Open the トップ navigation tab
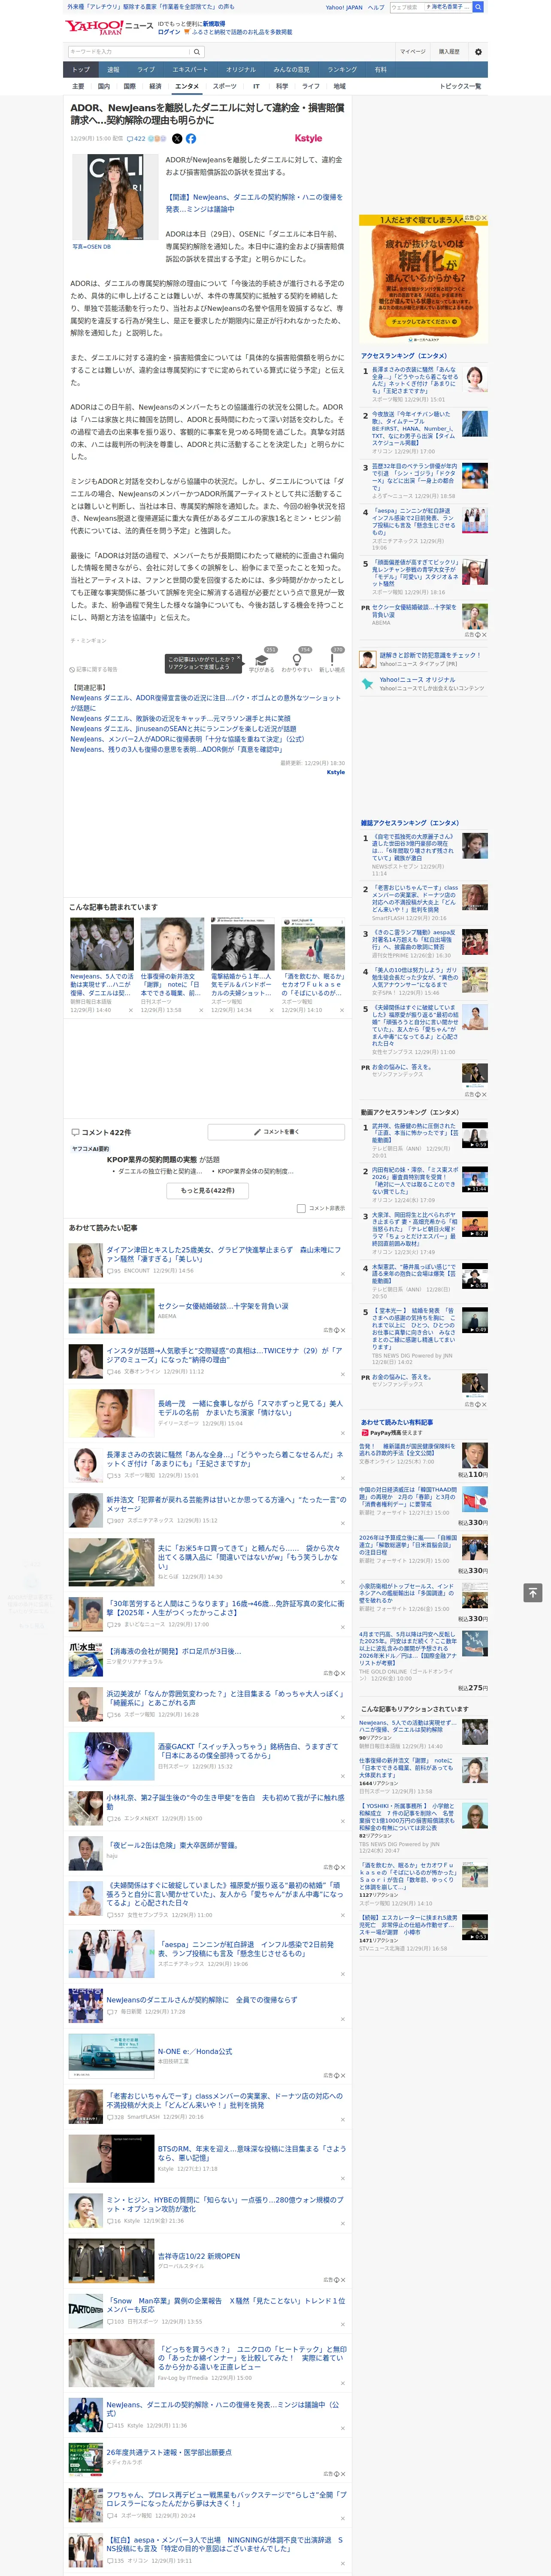 pos(81,70)
